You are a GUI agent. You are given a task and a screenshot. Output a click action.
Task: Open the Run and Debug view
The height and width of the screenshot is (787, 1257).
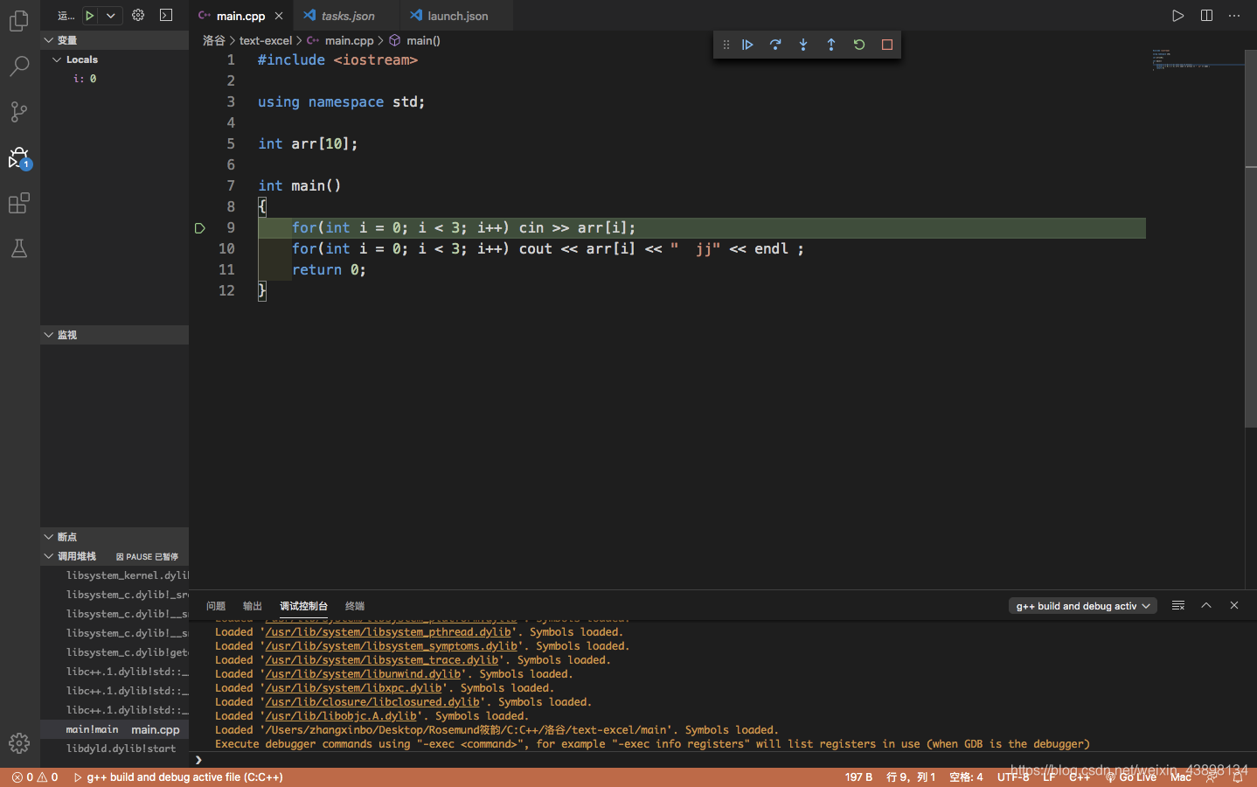19,157
